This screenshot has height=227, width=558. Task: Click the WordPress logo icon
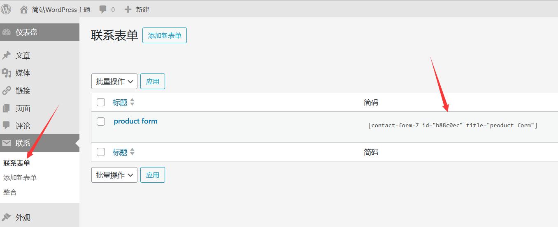6,9
